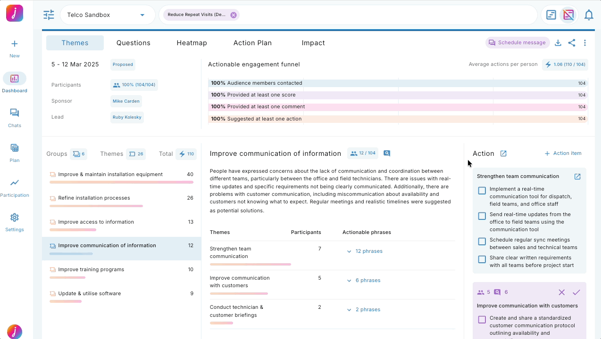Switch to the Action Plan tab

pos(252,43)
